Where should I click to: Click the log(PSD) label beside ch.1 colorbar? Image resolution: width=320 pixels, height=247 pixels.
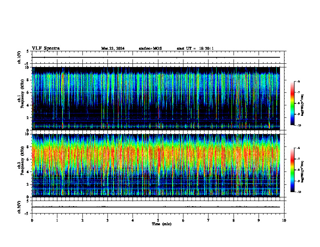[303, 105]
